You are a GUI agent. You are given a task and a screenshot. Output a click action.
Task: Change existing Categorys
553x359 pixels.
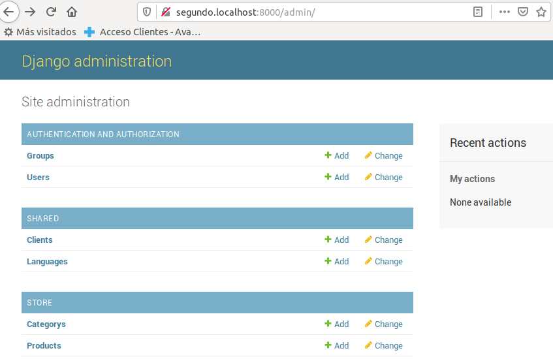point(384,324)
